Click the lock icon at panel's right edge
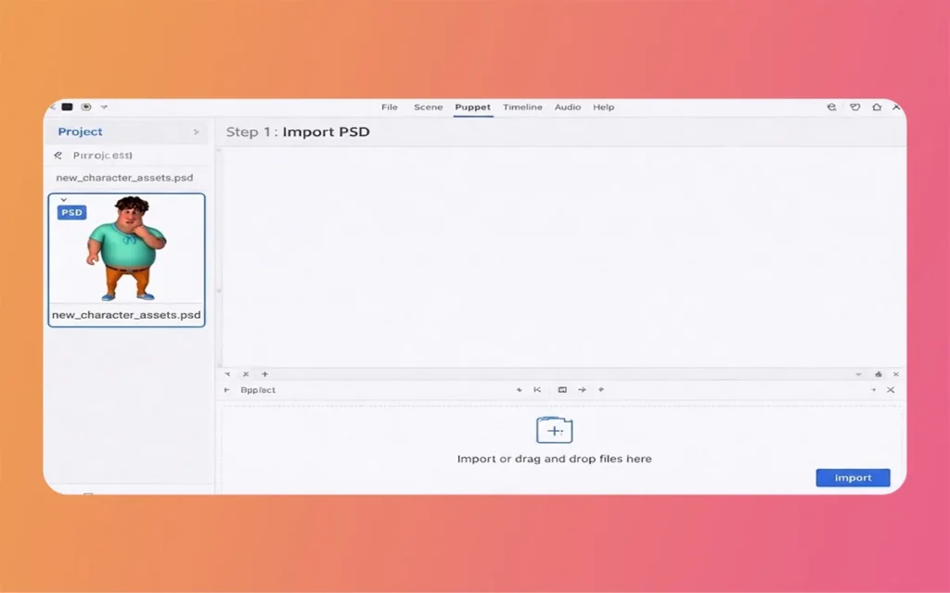950x593 pixels. click(x=879, y=374)
